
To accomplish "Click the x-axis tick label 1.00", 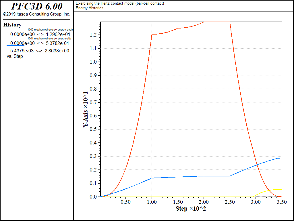I will (152, 202).
